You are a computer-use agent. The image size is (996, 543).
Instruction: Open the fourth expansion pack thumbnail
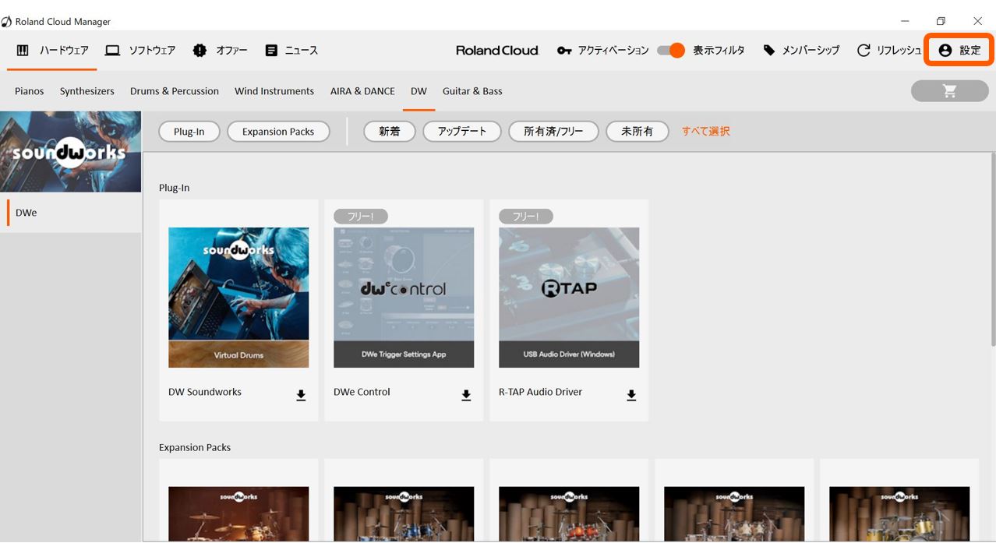click(734, 514)
